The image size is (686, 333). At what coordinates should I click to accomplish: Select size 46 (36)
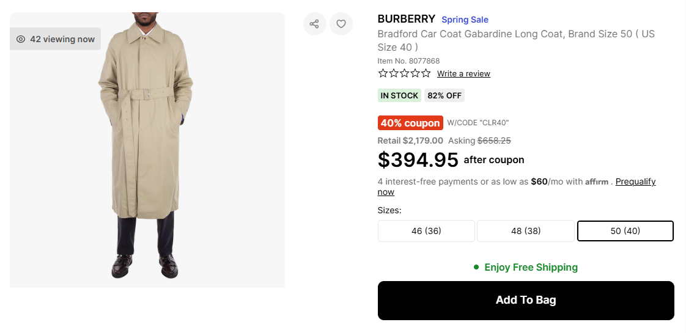coord(426,231)
